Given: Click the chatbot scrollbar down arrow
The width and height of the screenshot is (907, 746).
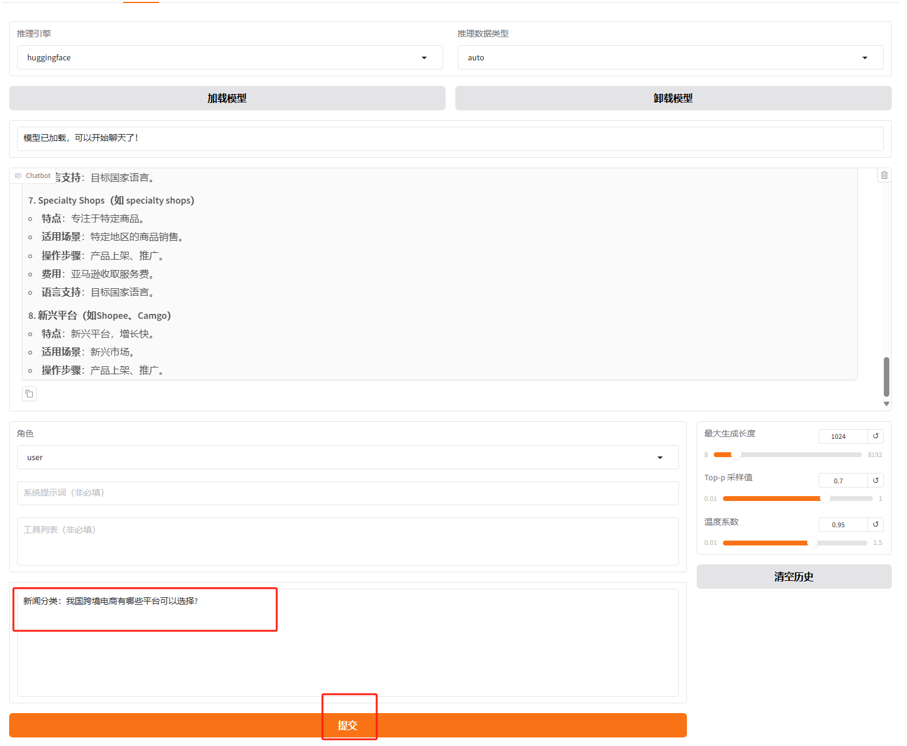Looking at the screenshot, I should click(886, 404).
